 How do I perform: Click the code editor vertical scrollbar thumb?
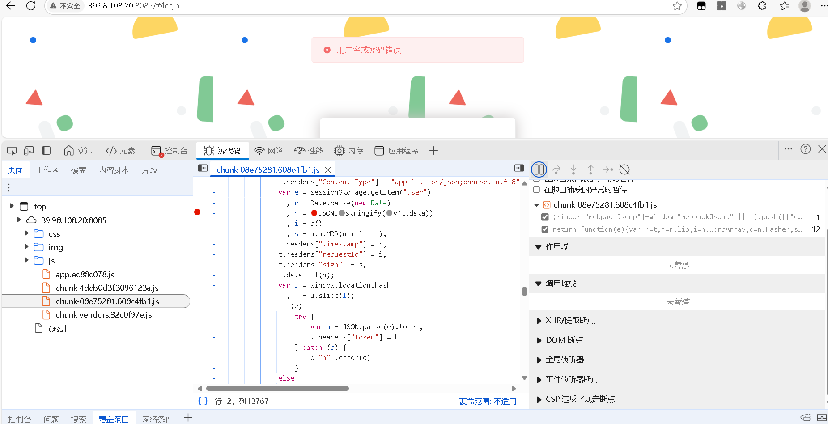(x=524, y=291)
